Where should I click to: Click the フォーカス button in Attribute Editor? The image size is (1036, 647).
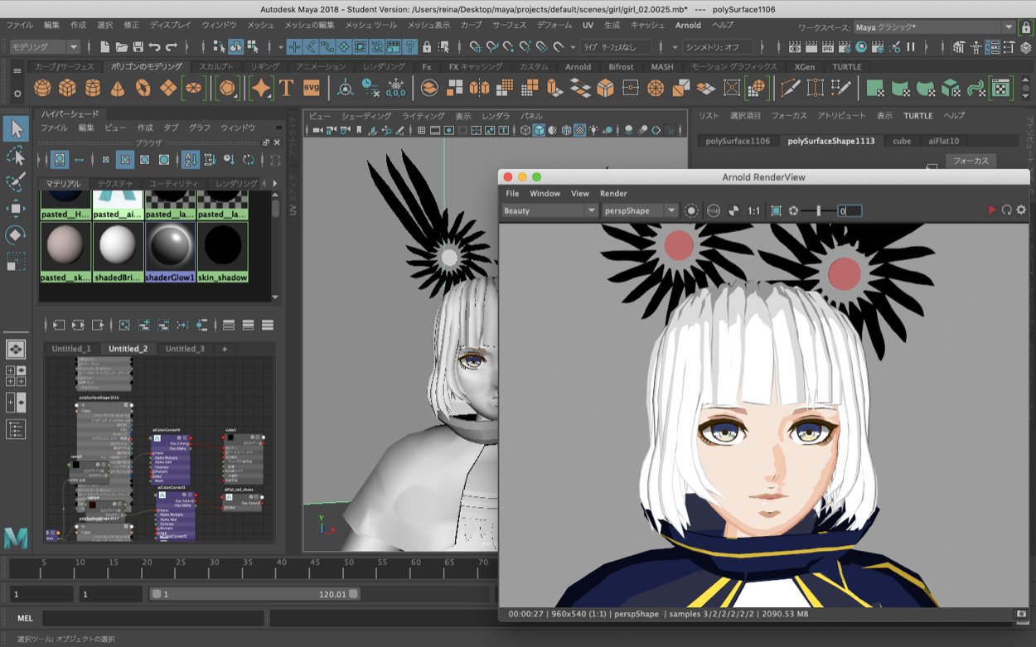[970, 161]
